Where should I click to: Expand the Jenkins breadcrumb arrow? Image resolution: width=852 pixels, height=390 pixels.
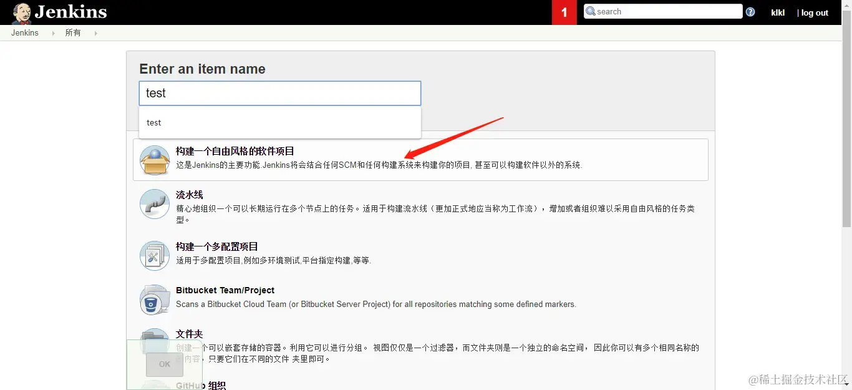click(52, 33)
